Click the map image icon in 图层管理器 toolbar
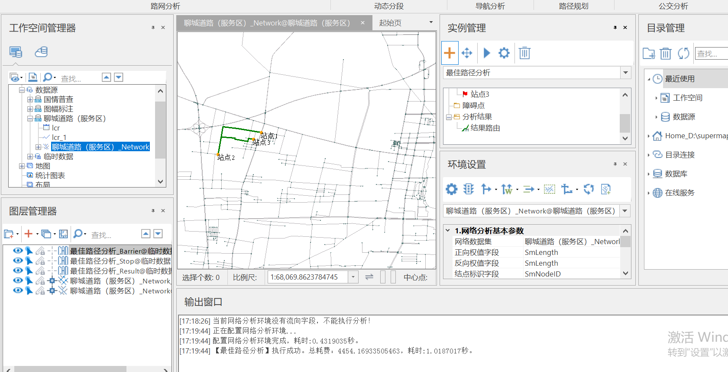Screen dimensions: 728x372 click(x=63, y=234)
